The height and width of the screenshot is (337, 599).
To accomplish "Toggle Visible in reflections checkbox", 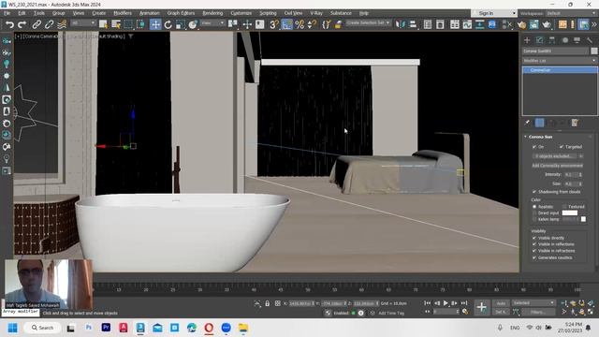I will 534,244.
